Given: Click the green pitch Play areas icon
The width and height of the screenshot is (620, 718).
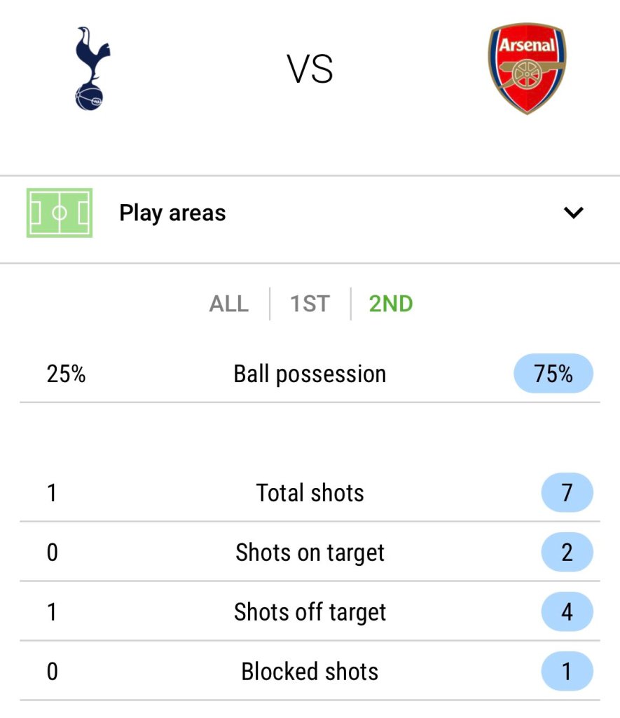Looking at the screenshot, I should click(x=60, y=212).
